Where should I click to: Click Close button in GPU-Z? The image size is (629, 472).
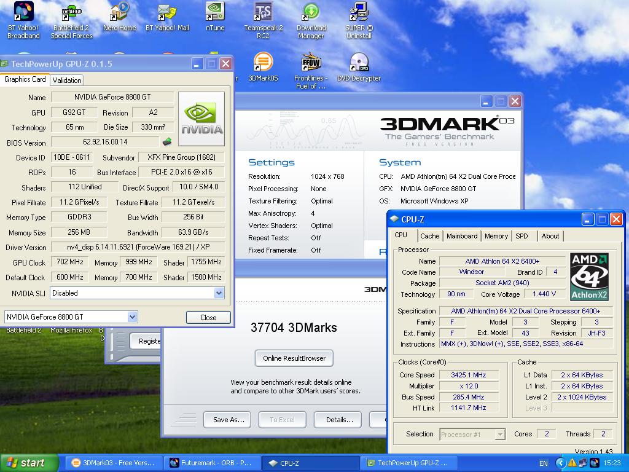coord(208,318)
